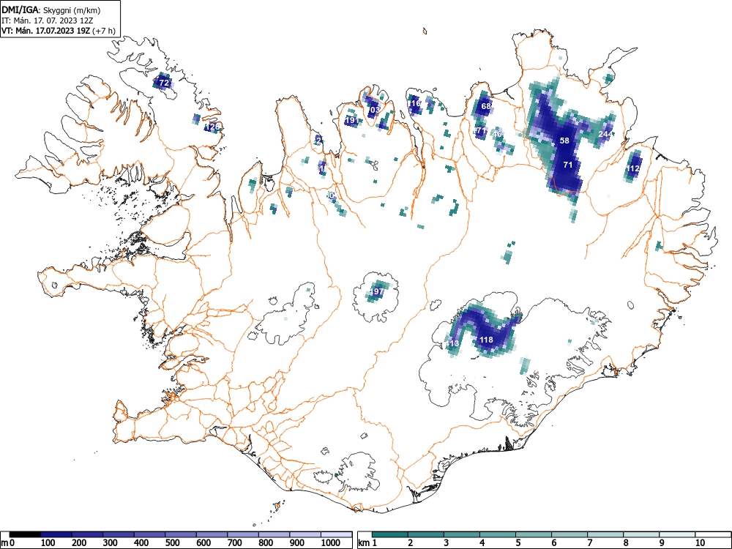This screenshot has width=732, height=549.
Task: Click the 'km' unit label of the kilometer scale
Action: (364, 543)
